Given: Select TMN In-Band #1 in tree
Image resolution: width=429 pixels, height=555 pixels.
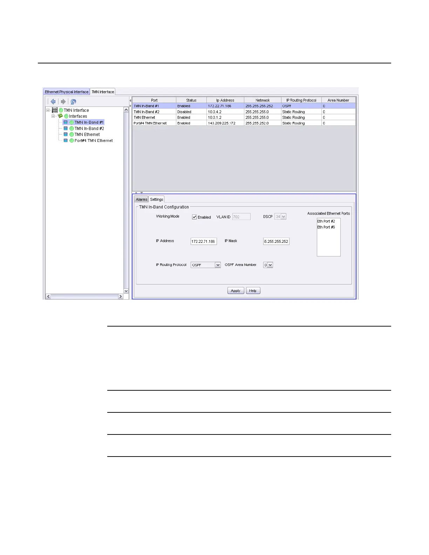Looking at the screenshot, I should [89, 122].
